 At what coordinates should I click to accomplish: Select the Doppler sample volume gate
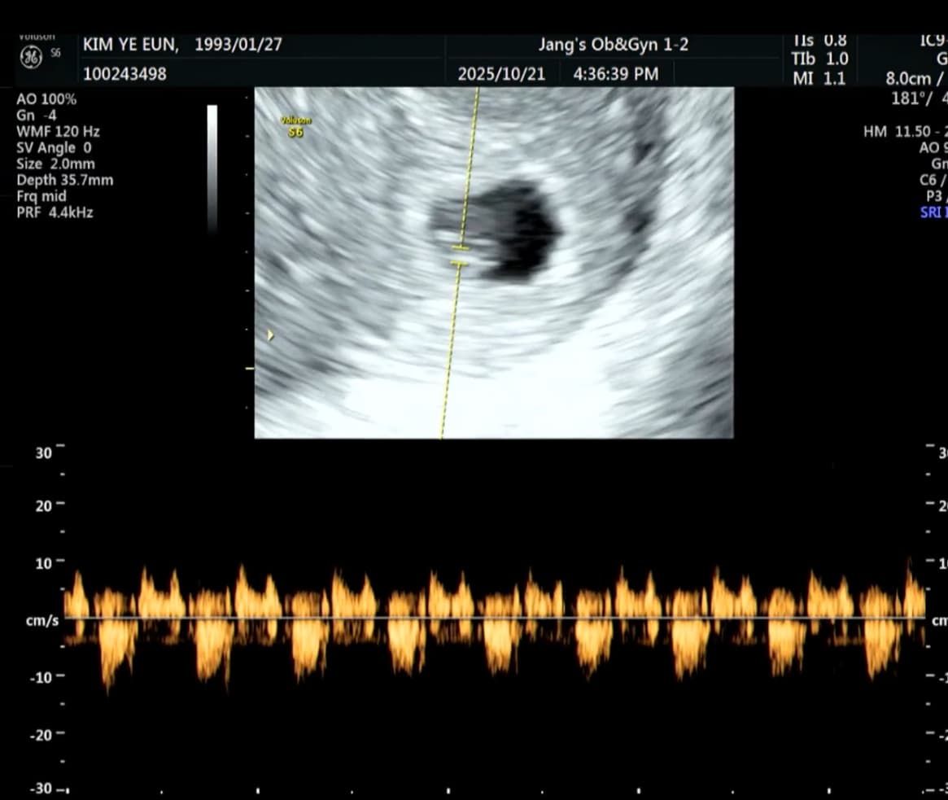tap(460, 256)
